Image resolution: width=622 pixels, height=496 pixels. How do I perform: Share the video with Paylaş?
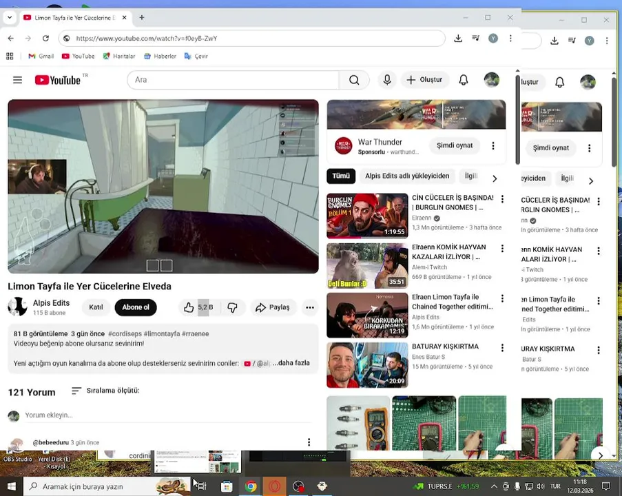point(273,307)
